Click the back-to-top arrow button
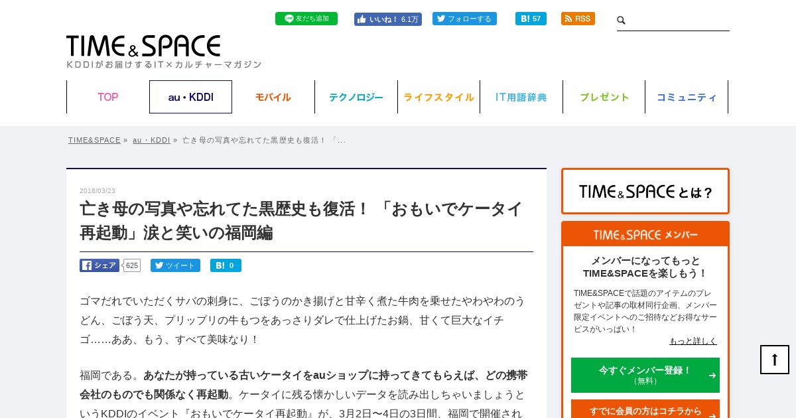 (775, 360)
